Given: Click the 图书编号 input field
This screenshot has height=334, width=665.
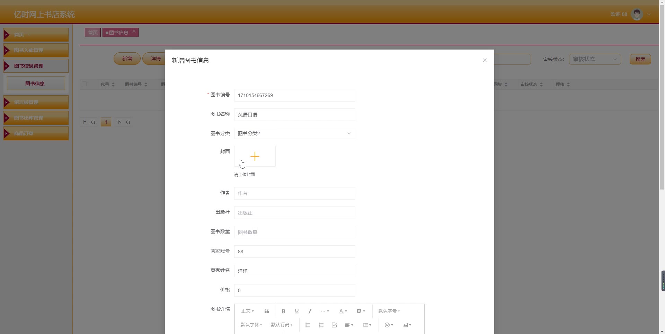Looking at the screenshot, I should [x=295, y=95].
